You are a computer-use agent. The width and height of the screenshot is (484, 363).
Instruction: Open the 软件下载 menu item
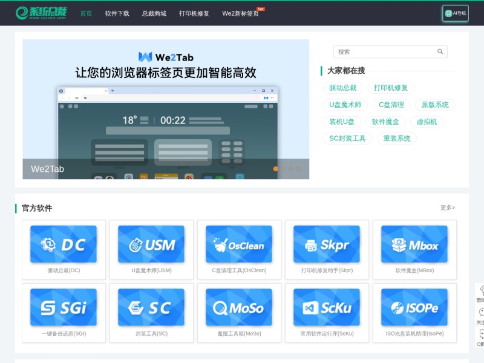click(117, 13)
